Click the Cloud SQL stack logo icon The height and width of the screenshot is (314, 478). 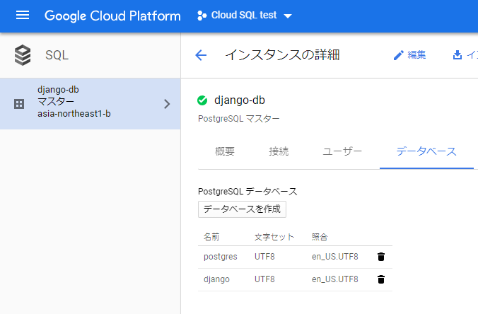pos(23,55)
